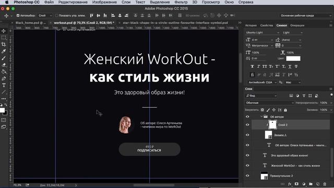The image size is (334, 188).
Task: Open the Обычные blend mode dropdown
Action: [269, 103]
